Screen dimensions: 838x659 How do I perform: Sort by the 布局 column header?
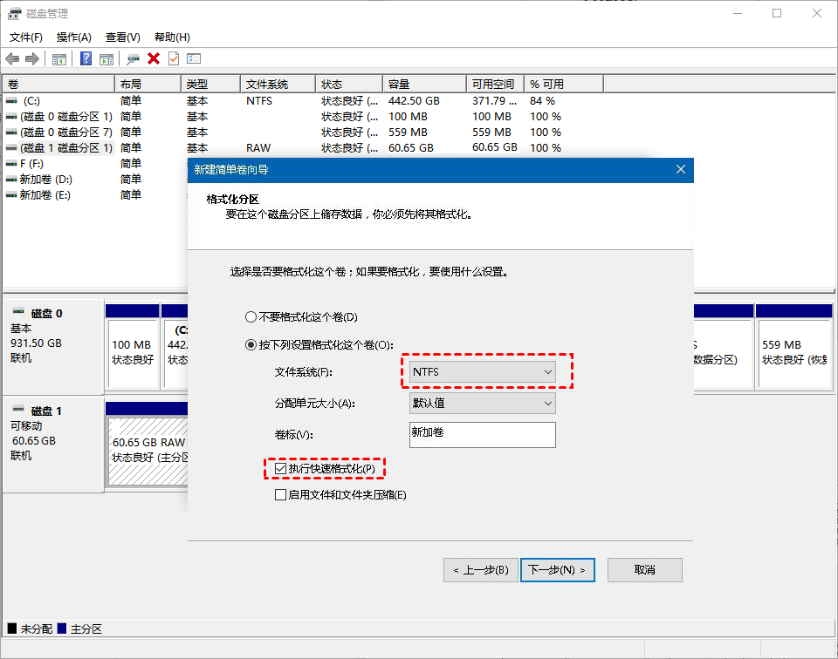[x=148, y=85]
